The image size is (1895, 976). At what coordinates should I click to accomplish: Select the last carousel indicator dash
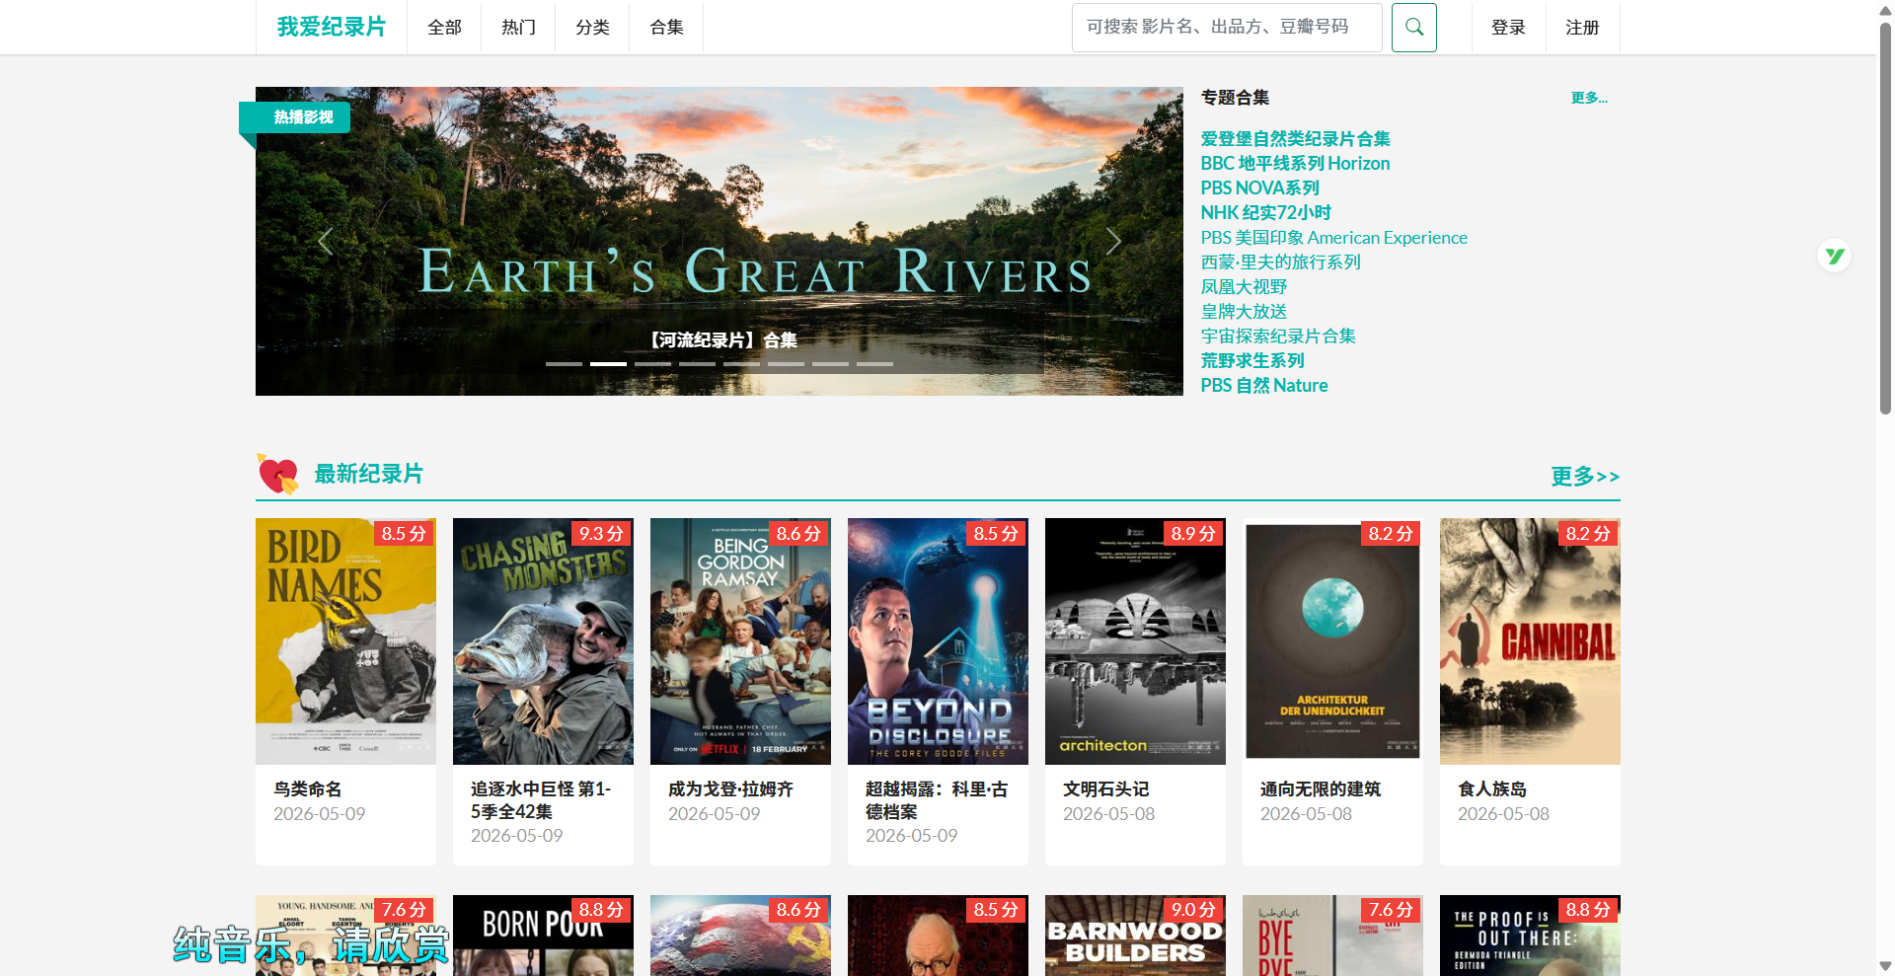[874, 364]
